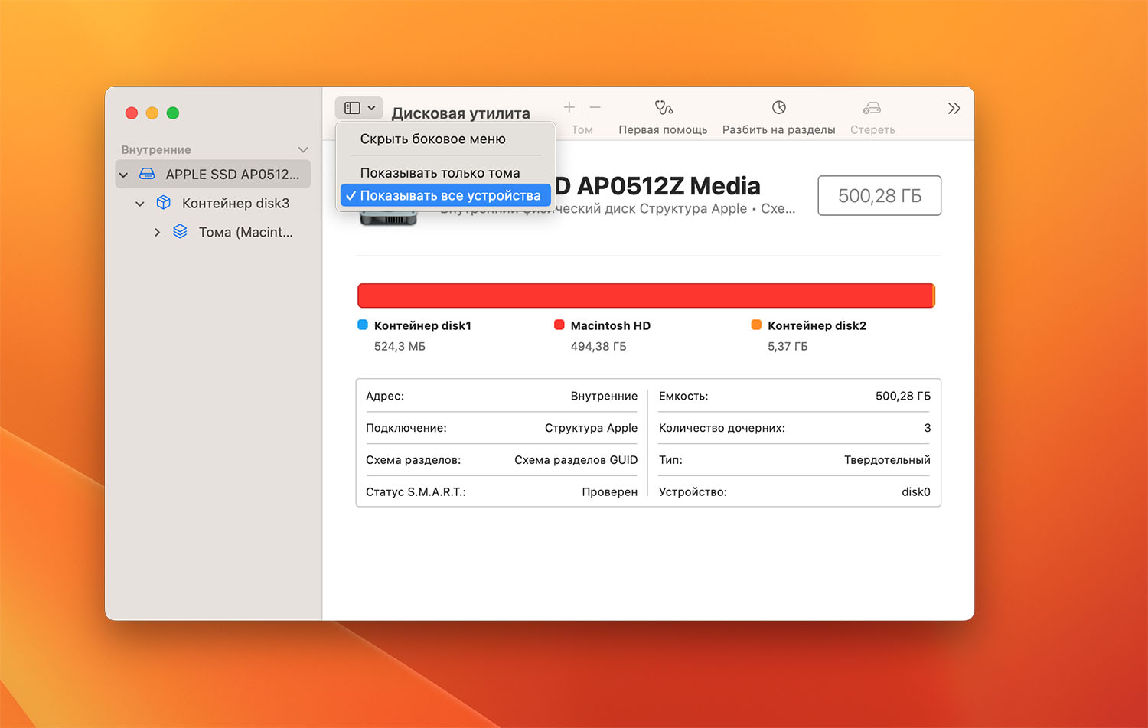Click the Разбить на разделы label
The image size is (1148, 728).
(x=778, y=130)
